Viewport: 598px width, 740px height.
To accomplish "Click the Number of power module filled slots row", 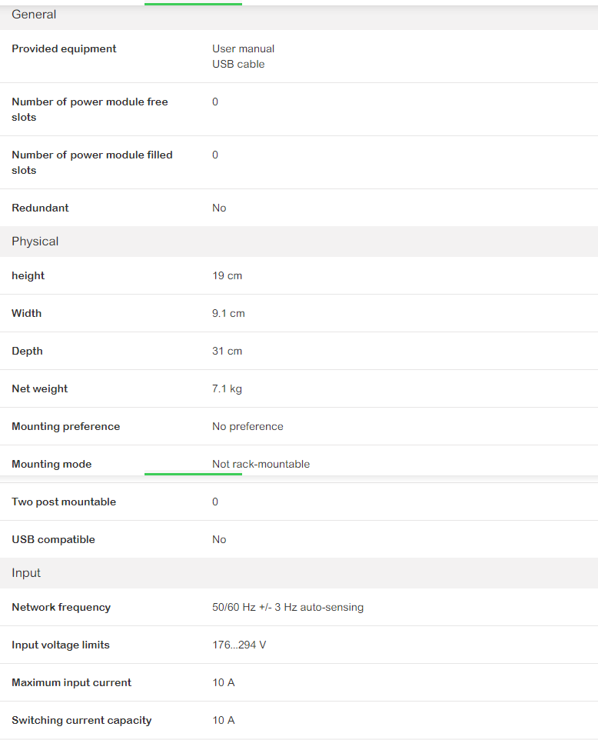I will tap(299, 162).
